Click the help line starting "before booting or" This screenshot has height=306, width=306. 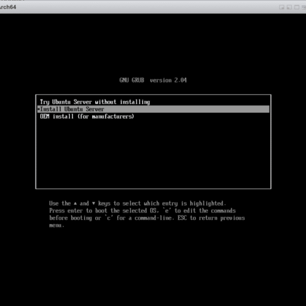tap(147, 218)
